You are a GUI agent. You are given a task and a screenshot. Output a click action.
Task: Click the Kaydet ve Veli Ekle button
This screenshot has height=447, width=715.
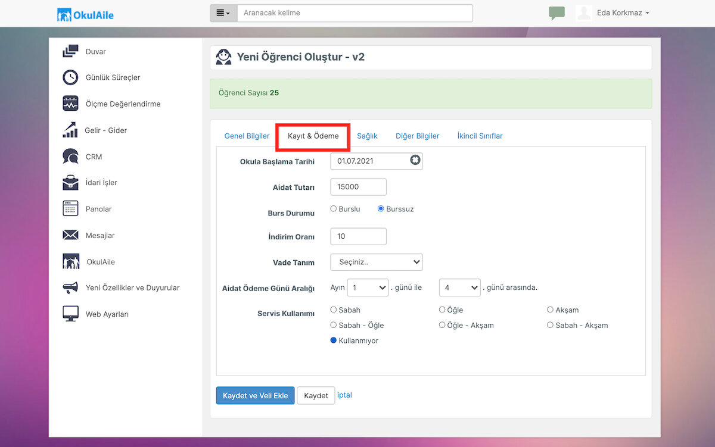coord(255,395)
